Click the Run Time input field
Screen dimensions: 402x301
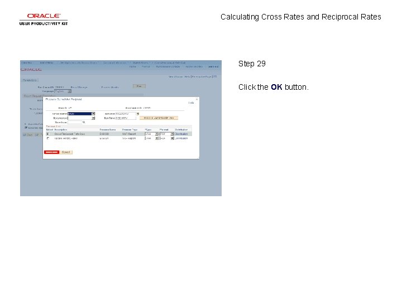click(x=126, y=118)
